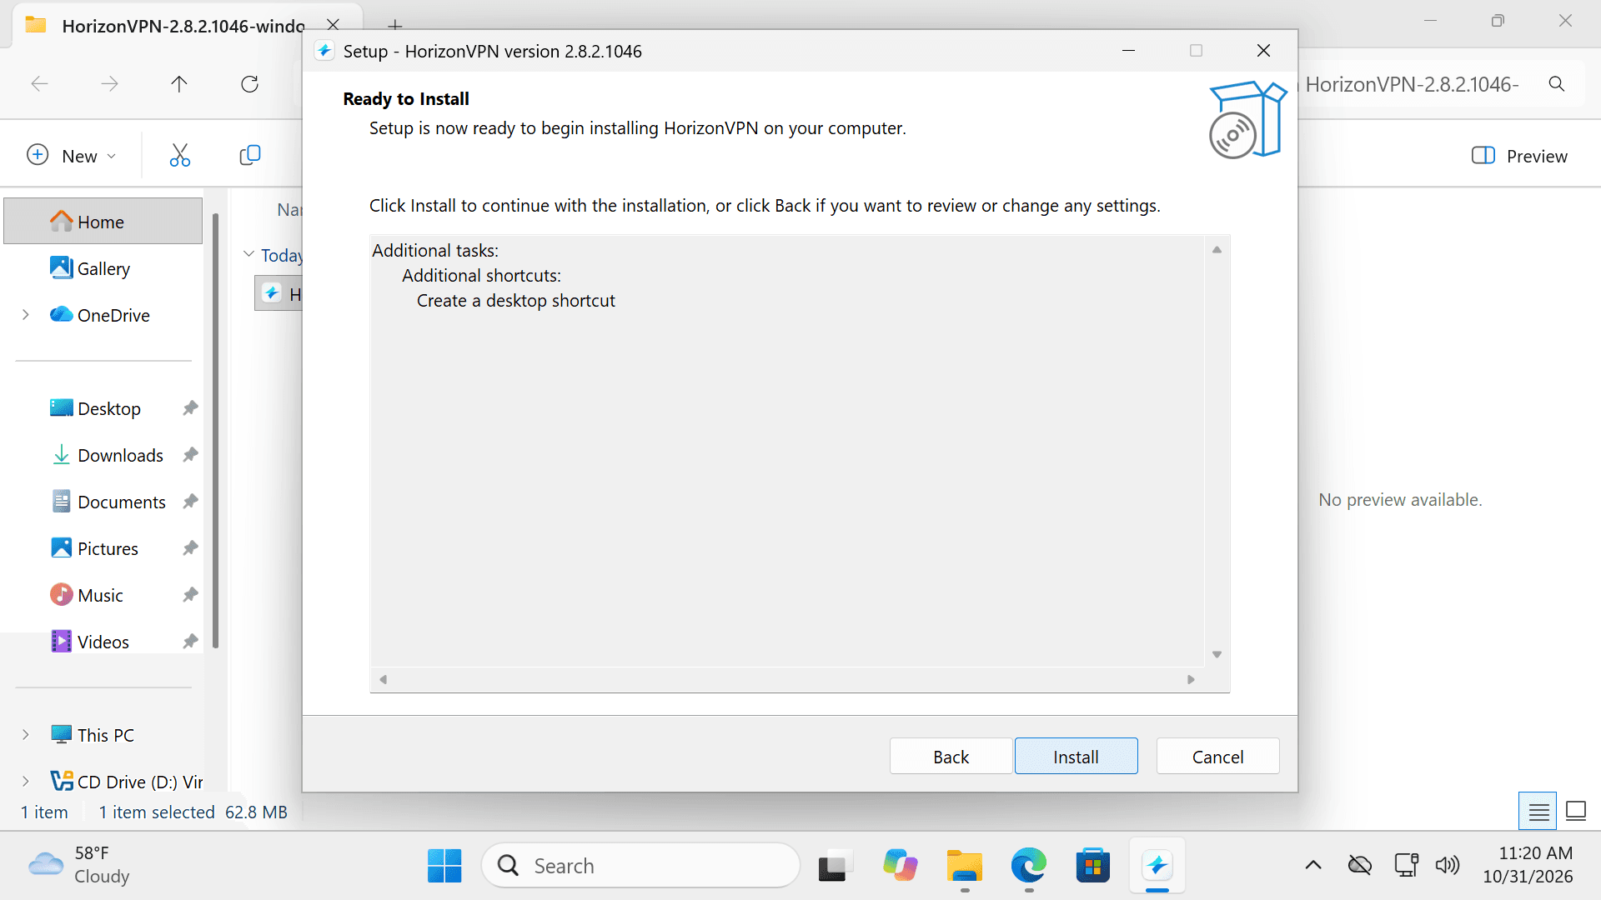Click the Install button in setup
Image resolution: width=1601 pixels, height=900 pixels.
[1076, 757]
